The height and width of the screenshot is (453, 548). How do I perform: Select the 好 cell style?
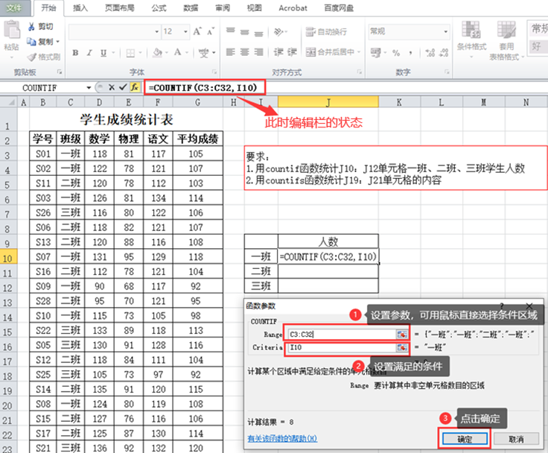pyautogui.click(x=538, y=46)
